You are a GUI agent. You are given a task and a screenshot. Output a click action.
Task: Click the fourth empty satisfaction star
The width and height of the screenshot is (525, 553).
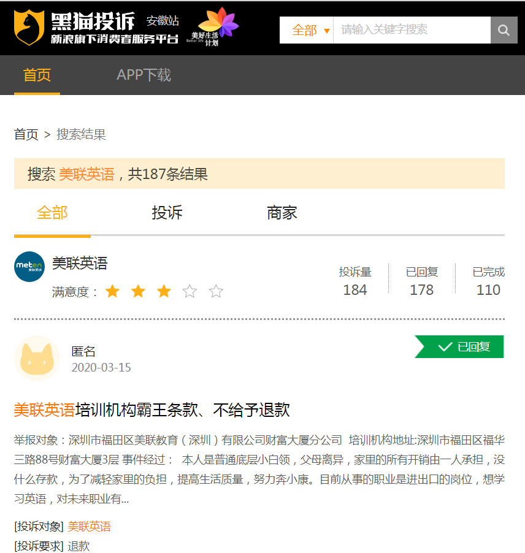coord(190,291)
